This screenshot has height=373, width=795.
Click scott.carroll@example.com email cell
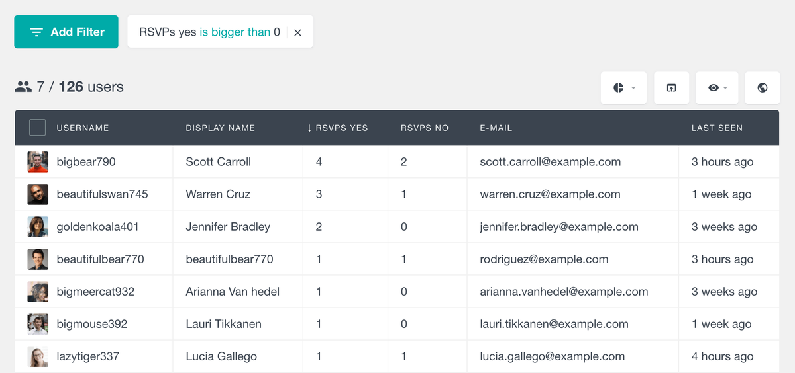[x=550, y=162]
